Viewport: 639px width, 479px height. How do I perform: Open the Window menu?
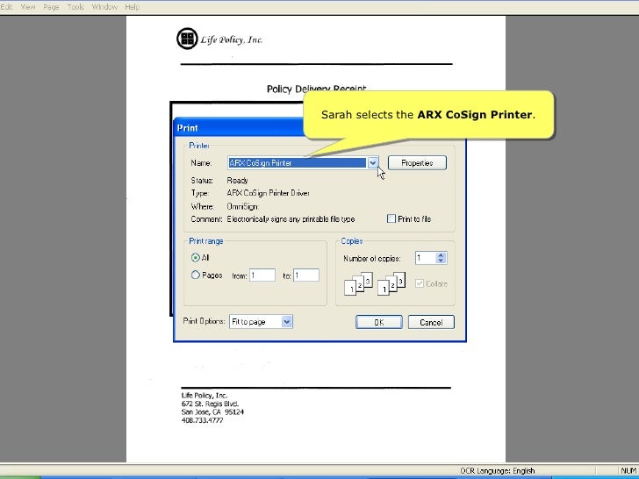(x=104, y=7)
